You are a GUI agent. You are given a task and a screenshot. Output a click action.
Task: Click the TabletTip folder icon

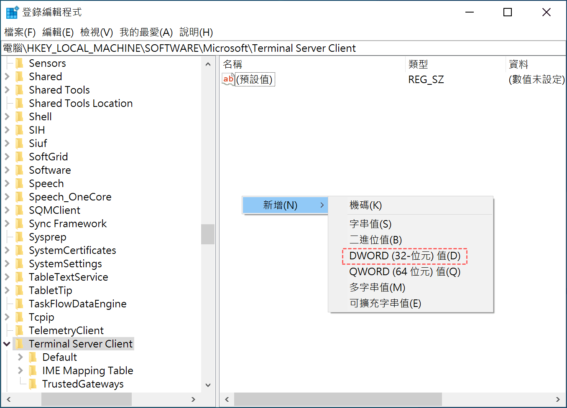point(19,291)
